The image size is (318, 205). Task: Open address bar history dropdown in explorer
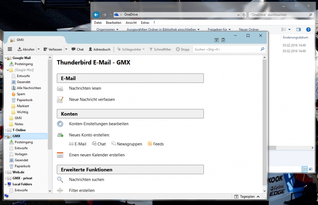(x=238, y=15)
